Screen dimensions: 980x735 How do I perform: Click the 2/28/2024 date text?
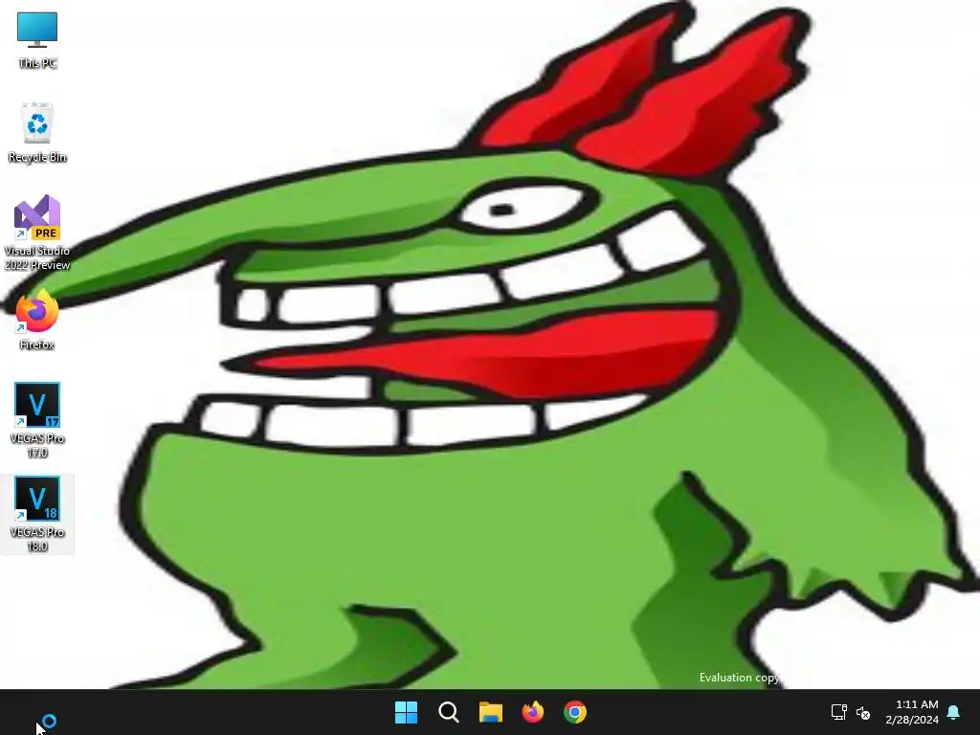pos(912,720)
